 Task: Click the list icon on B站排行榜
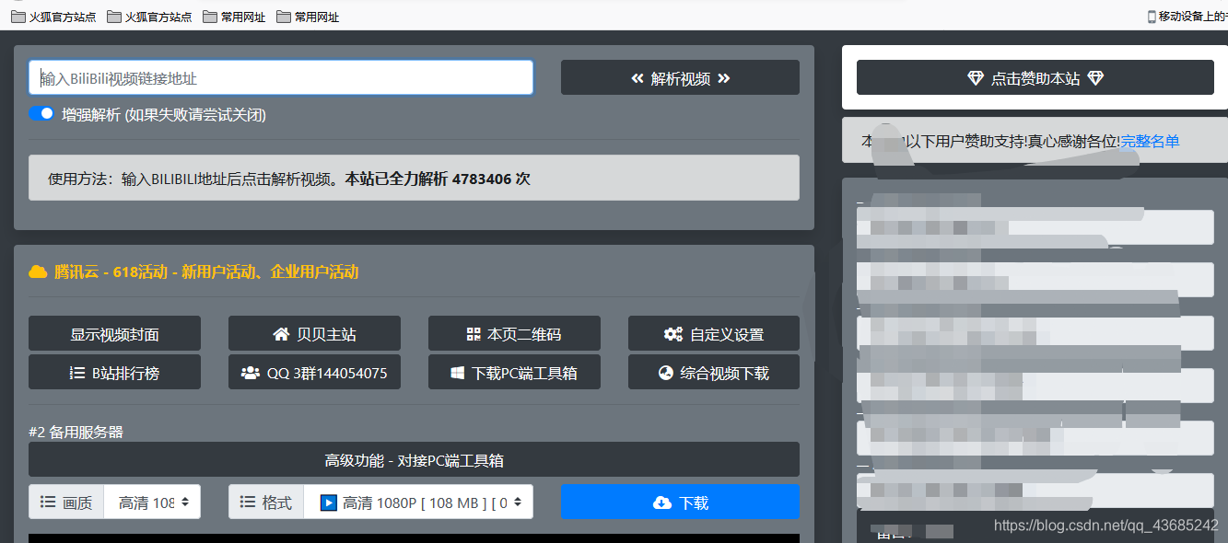(x=77, y=373)
